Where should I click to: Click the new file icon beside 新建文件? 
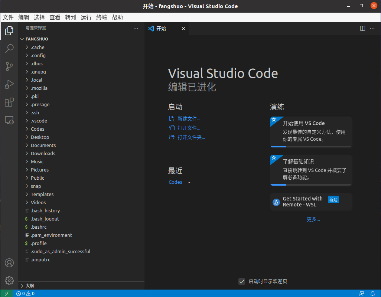[172, 118]
